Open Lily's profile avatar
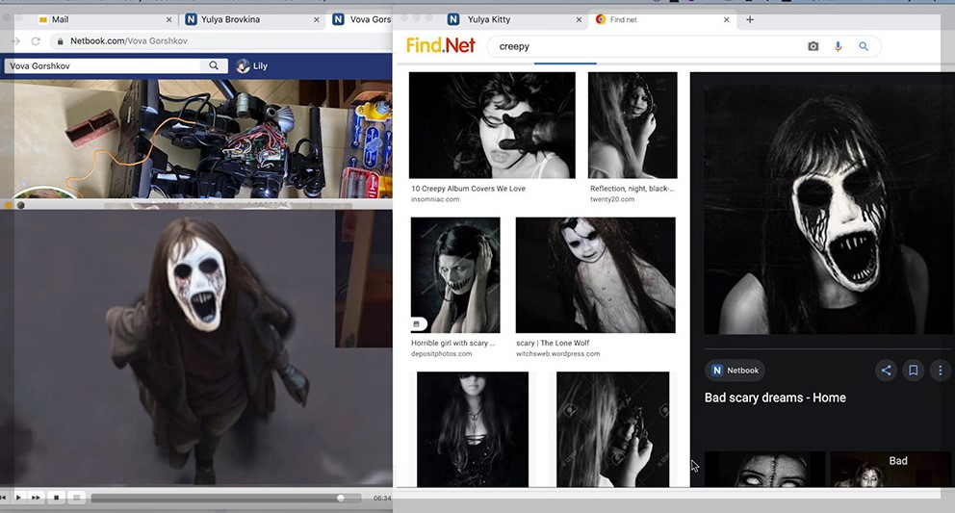 pyautogui.click(x=243, y=65)
